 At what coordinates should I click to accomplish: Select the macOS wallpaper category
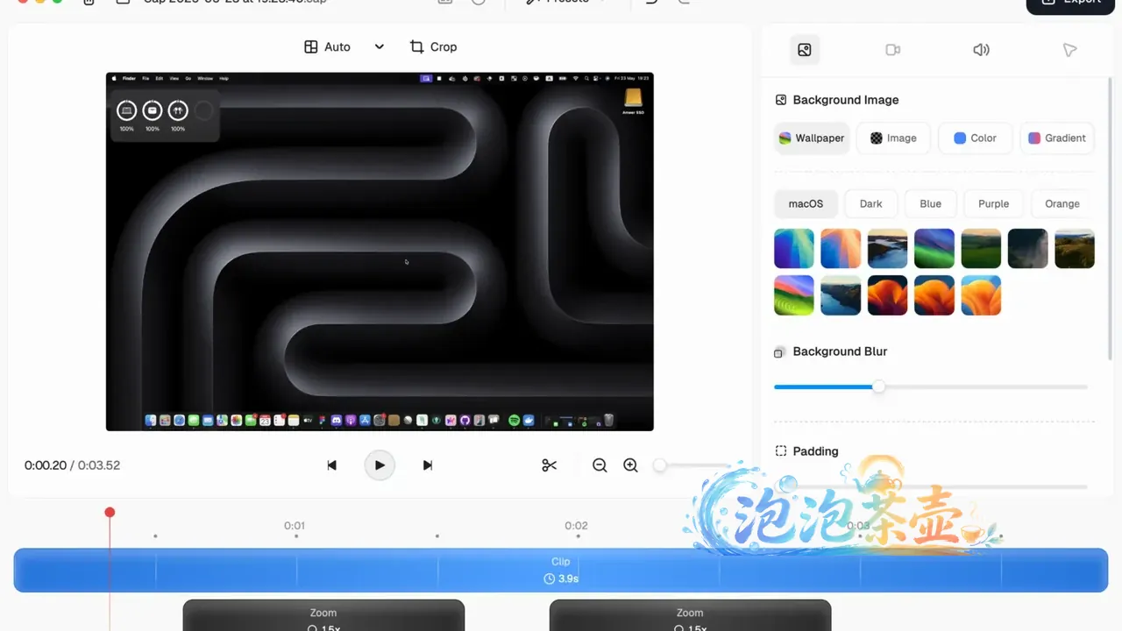[x=806, y=203]
